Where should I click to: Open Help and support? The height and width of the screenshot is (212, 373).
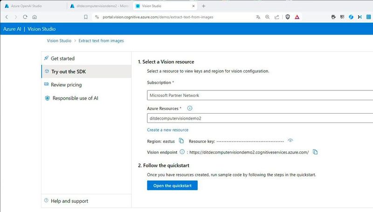(x=86, y=201)
